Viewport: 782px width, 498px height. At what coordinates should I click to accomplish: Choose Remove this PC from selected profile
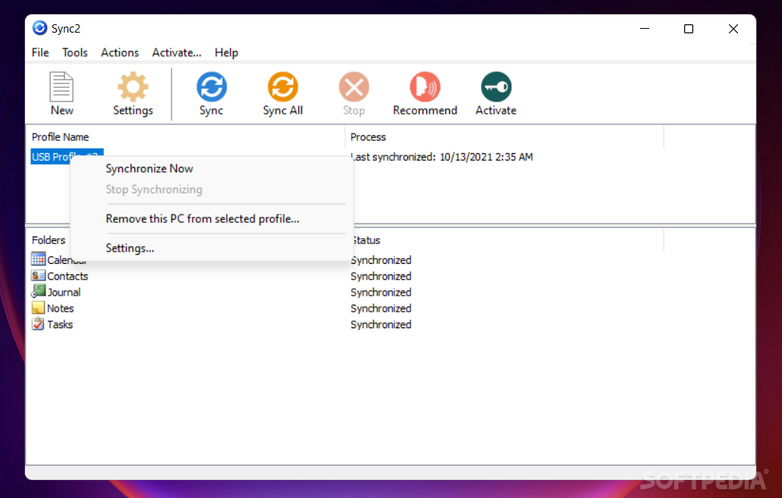pyautogui.click(x=203, y=219)
